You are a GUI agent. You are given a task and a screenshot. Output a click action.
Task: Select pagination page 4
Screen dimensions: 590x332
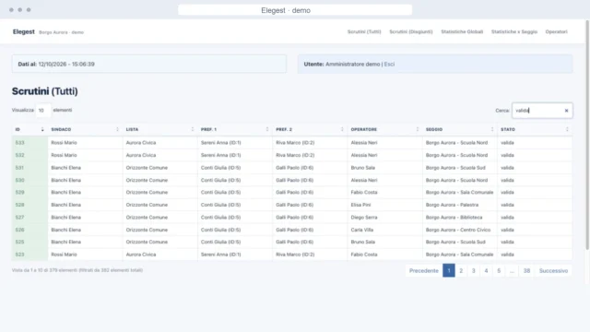pos(486,270)
